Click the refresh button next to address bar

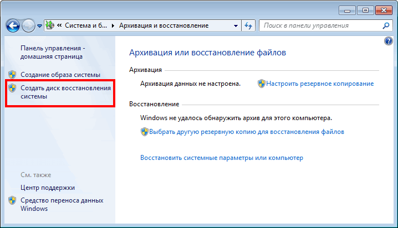248,25
